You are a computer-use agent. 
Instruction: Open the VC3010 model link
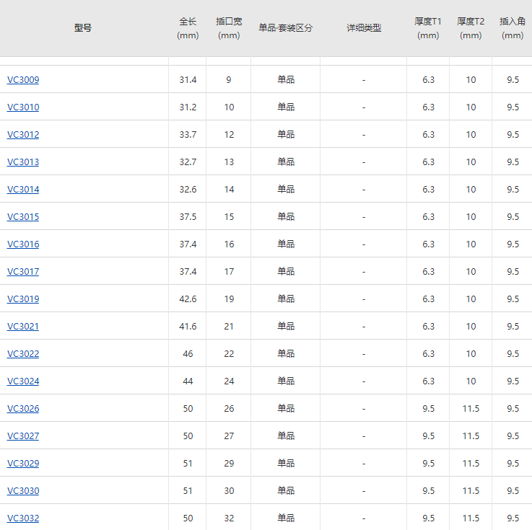tap(23, 107)
